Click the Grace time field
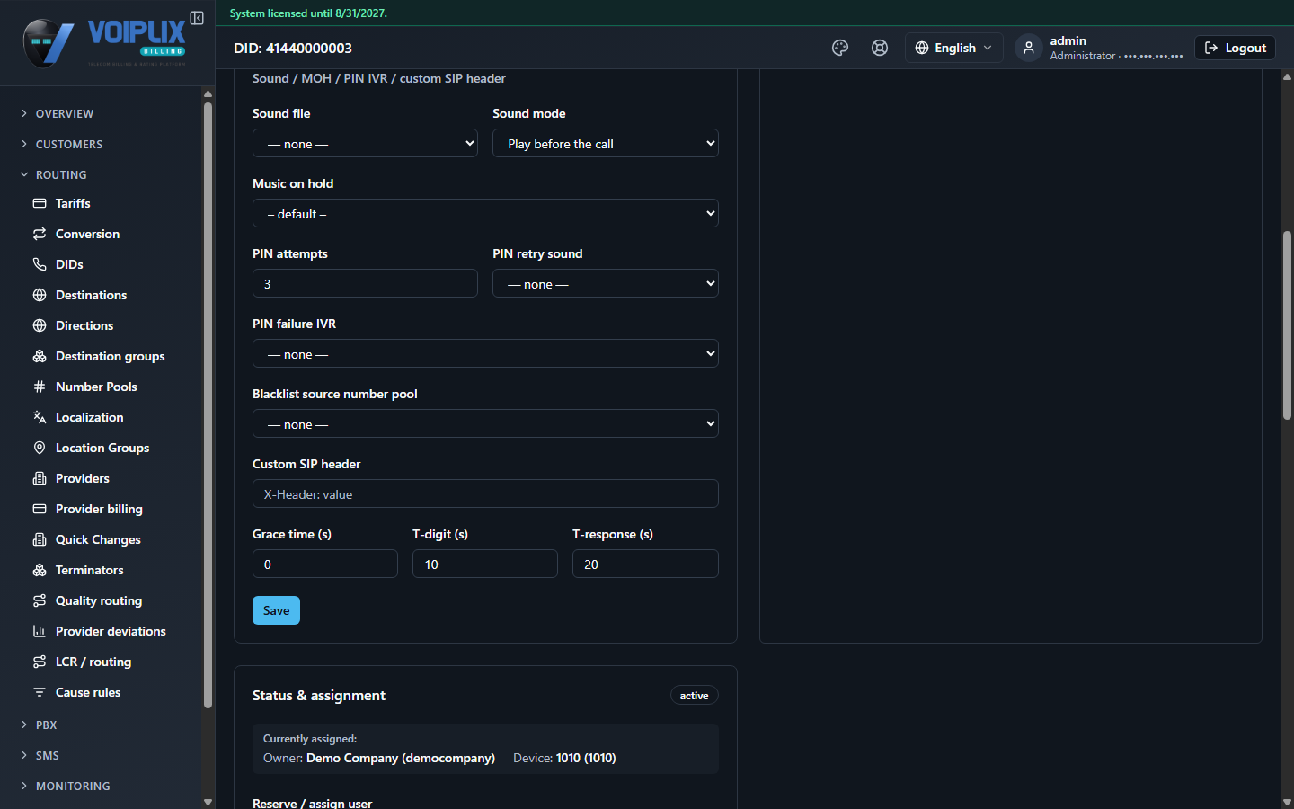 click(x=325, y=564)
